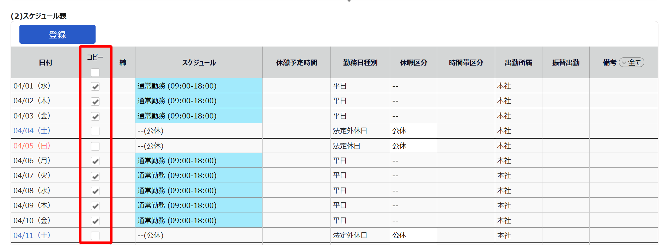The height and width of the screenshot is (245, 669).
Task: Click the 04/05 (日) date link
Action: coord(32,146)
